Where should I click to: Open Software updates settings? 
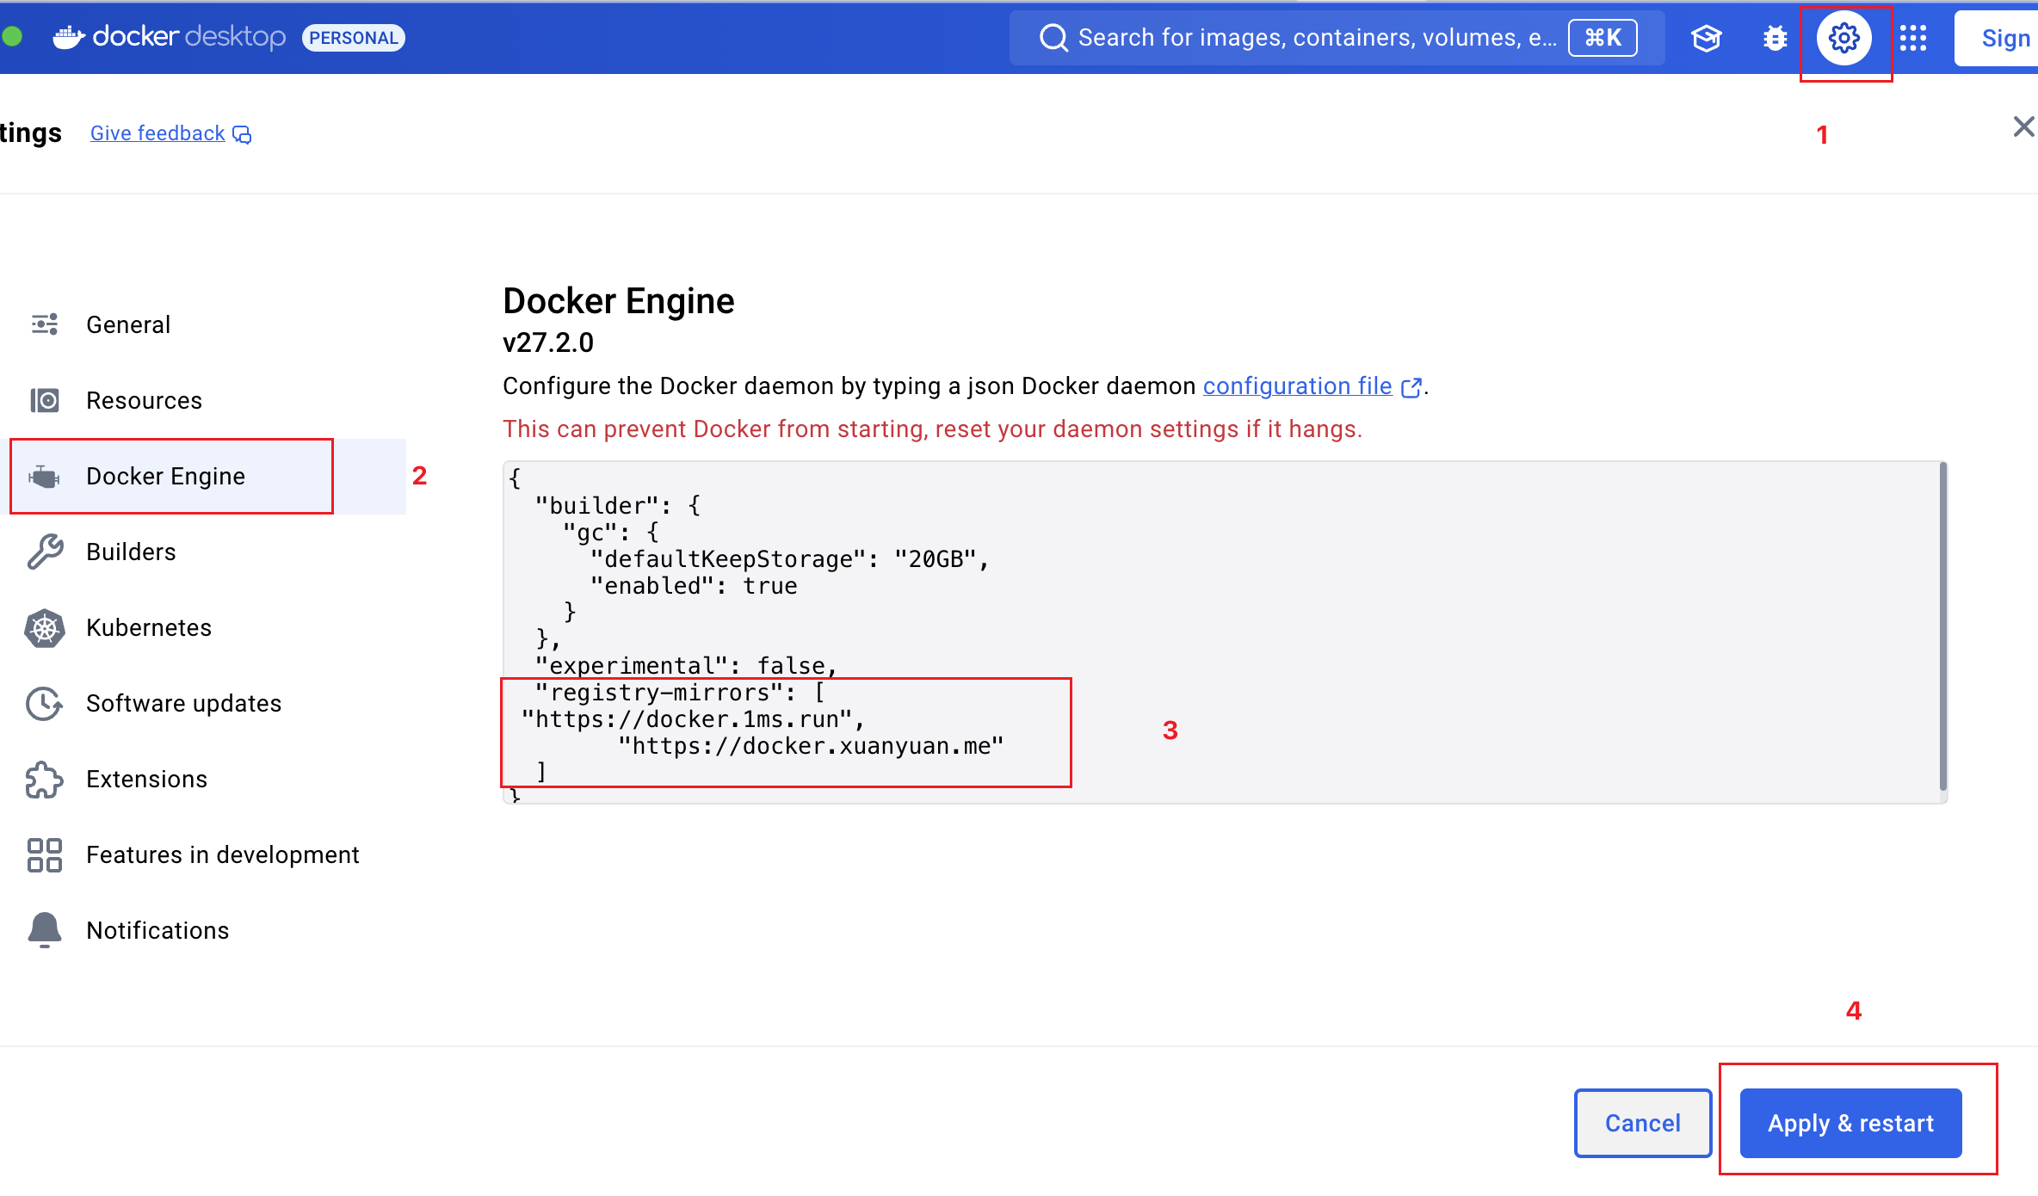point(183,704)
